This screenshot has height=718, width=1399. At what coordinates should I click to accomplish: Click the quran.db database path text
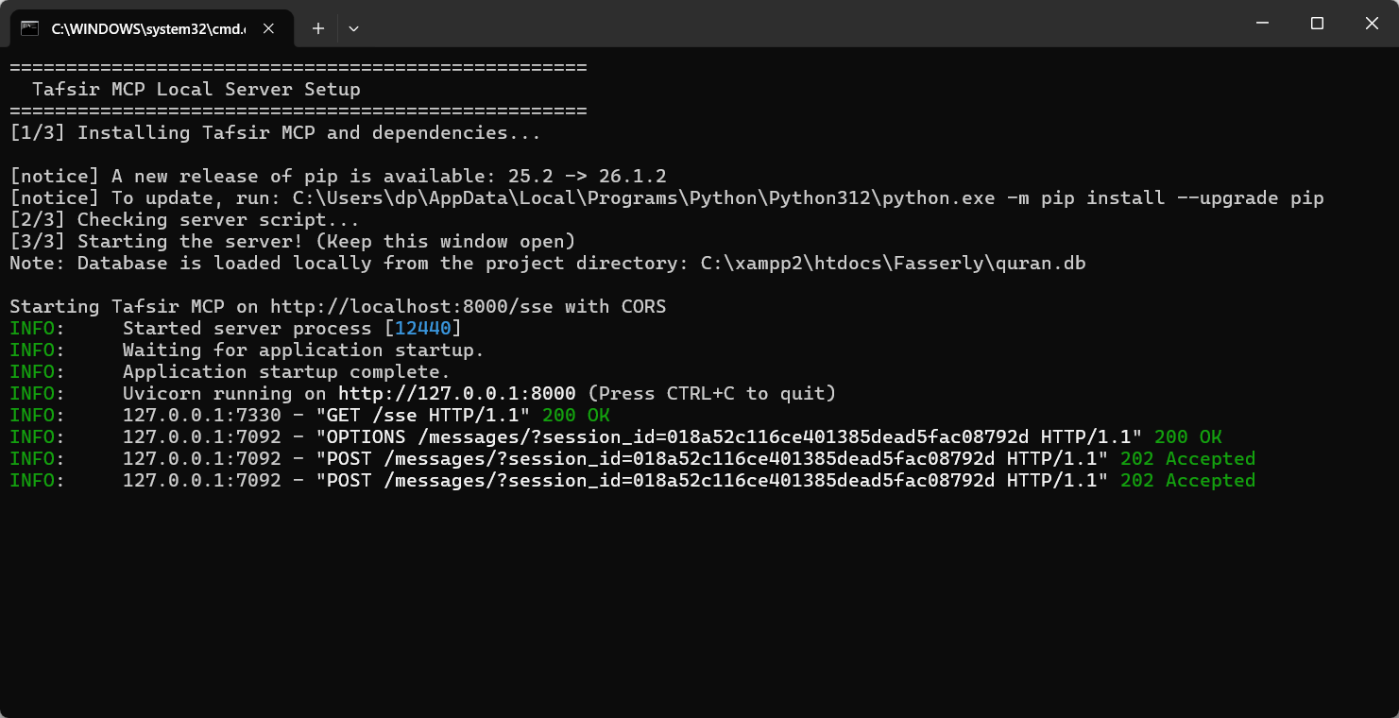(x=894, y=264)
